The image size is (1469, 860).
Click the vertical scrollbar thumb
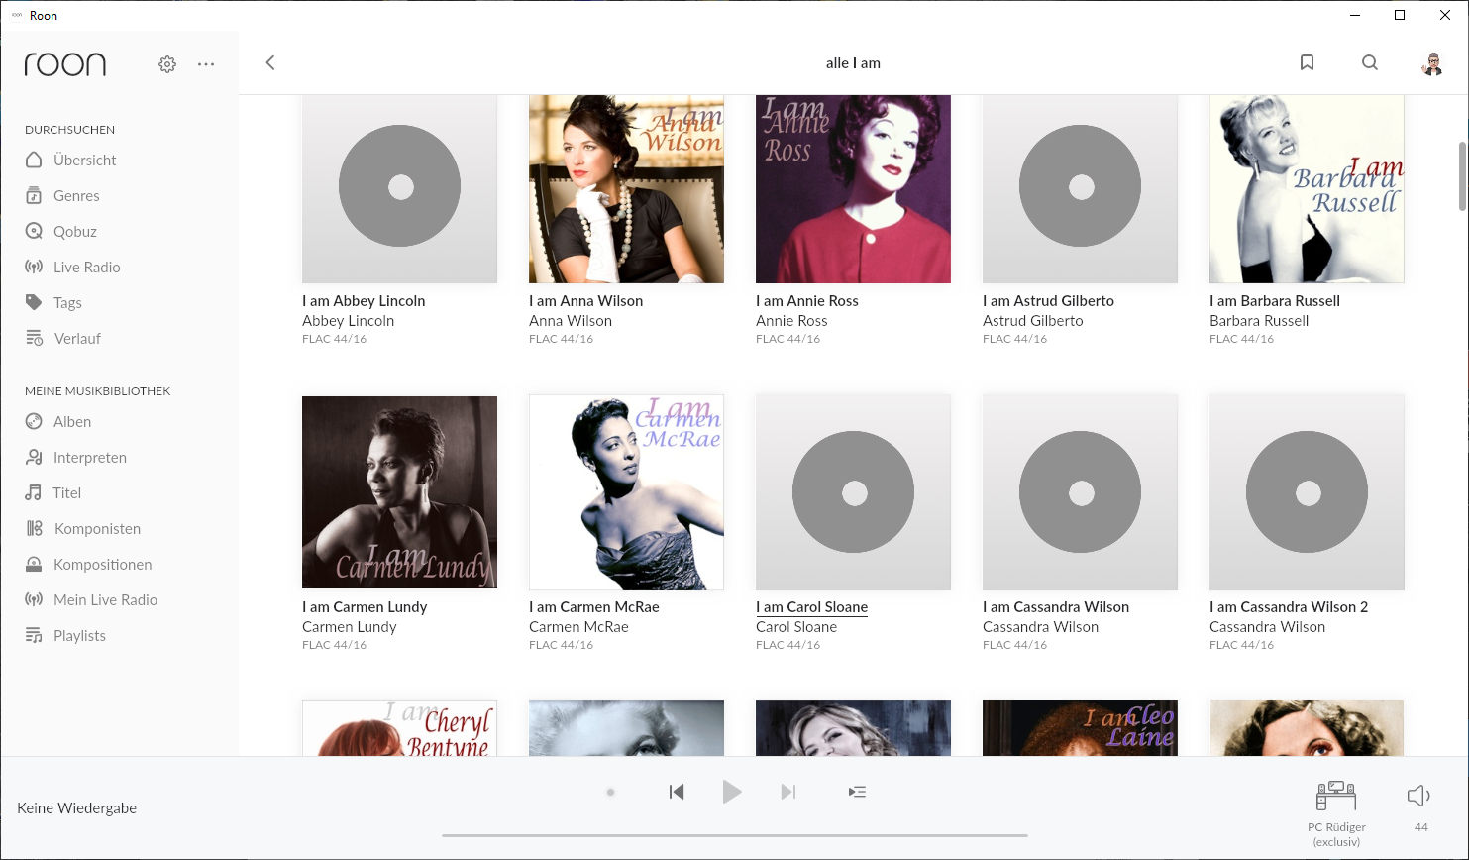click(1462, 176)
